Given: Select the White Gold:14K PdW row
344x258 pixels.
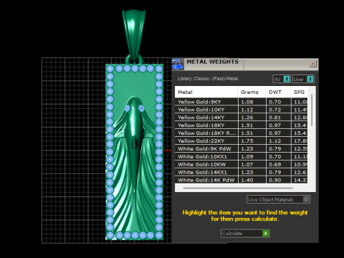Looking at the screenshot, I should (x=242, y=180).
